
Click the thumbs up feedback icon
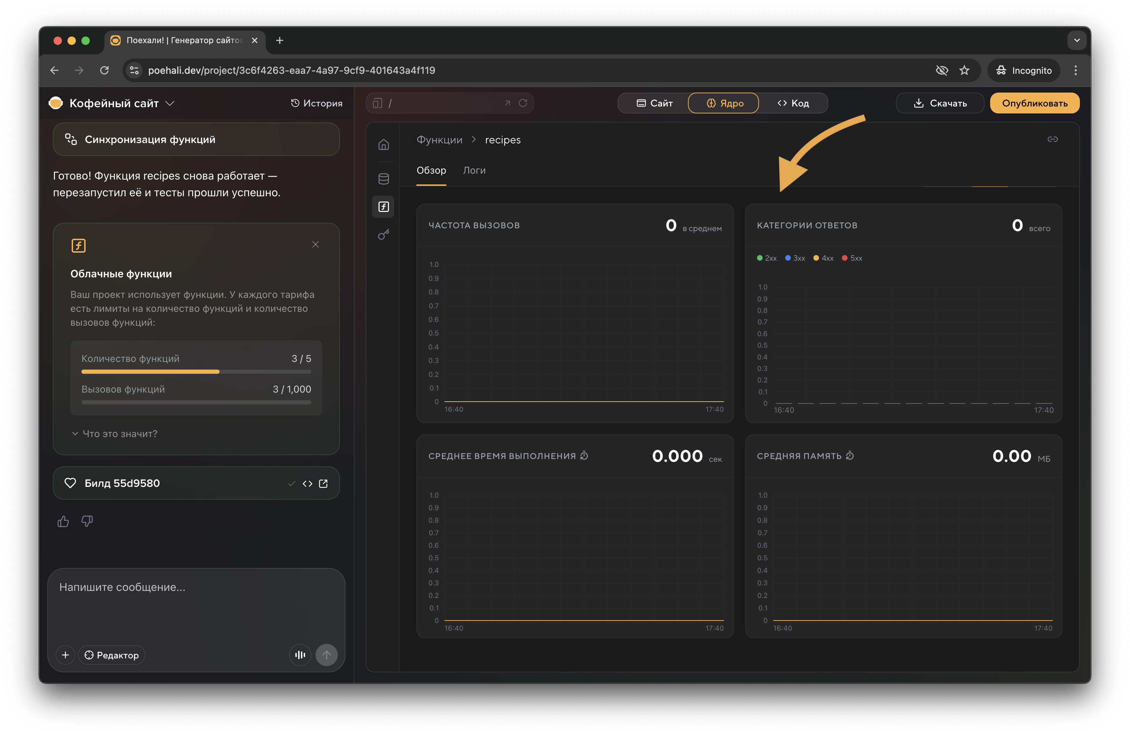point(63,521)
